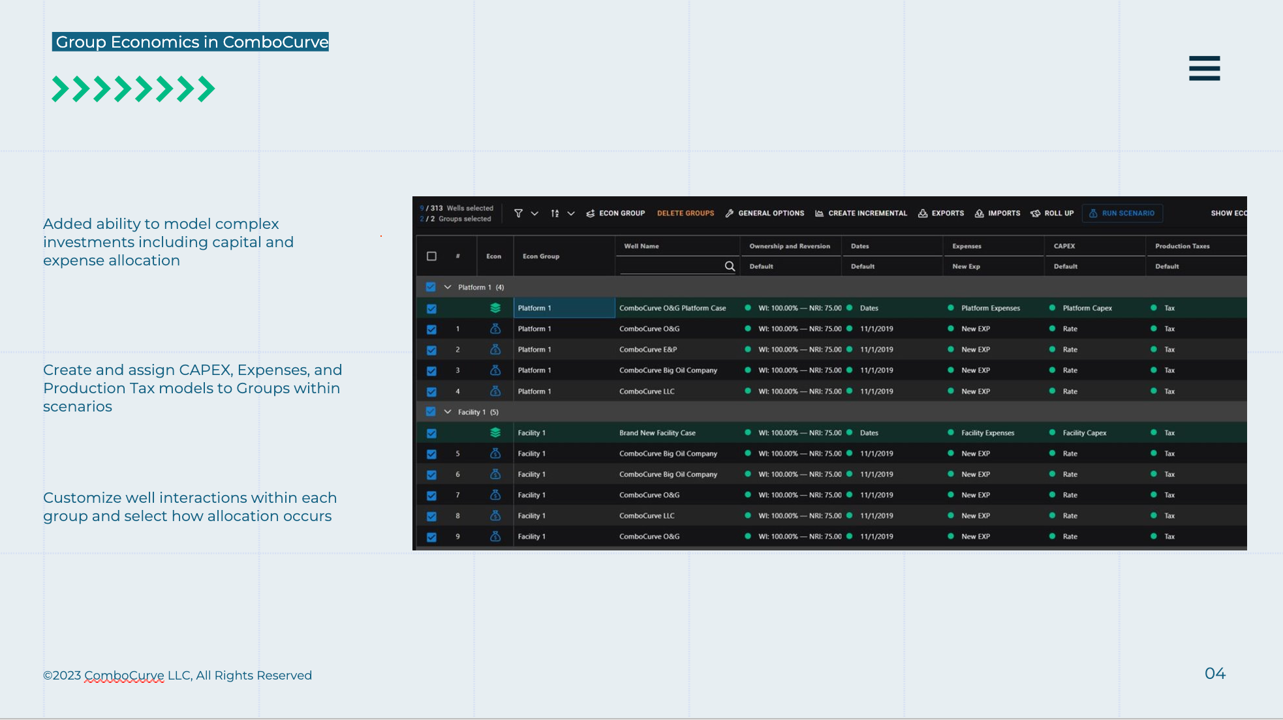Image resolution: width=1283 pixels, height=720 pixels.
Task: Click the Well Name search field
Action: (671, 266)
